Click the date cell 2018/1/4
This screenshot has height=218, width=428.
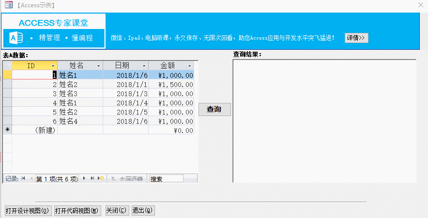[126, 102]
